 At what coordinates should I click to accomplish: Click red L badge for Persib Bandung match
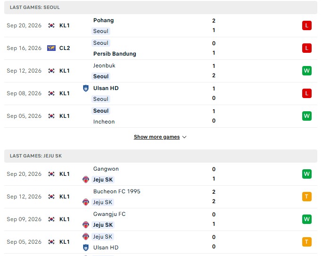pyautogui.click(x=306, y=48)
